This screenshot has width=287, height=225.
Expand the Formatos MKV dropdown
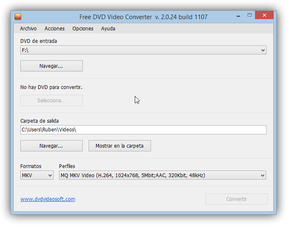click(37, 175)
